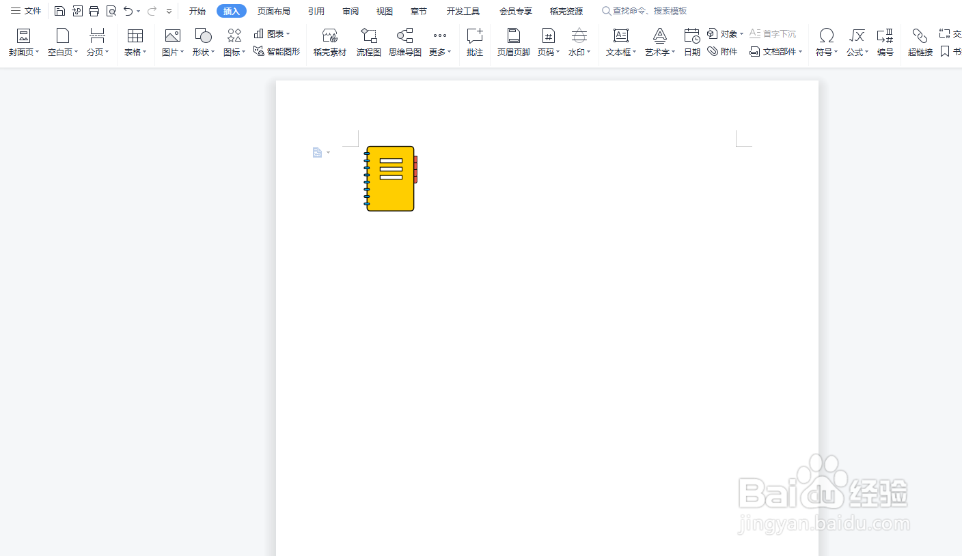This screenshot has height=556, width=962.
Task: Open the 稻壳资源 (Docer resources) tab
Action: pyautogui.click(x=566, y=11)
